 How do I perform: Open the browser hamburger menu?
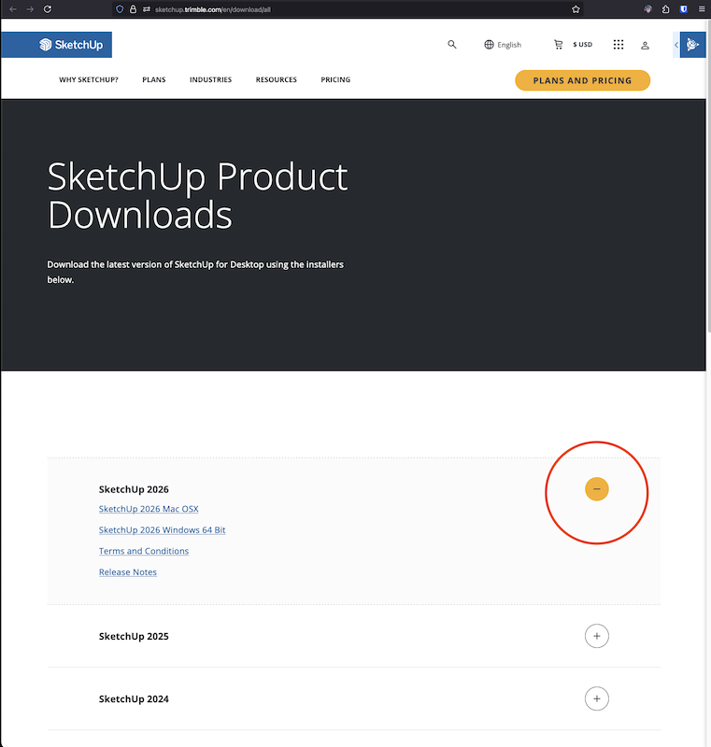[x=702, y=8]
